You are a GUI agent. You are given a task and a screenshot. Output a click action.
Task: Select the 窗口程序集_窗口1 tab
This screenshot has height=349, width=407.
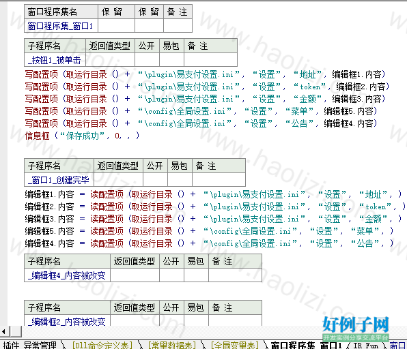point(306,345)
